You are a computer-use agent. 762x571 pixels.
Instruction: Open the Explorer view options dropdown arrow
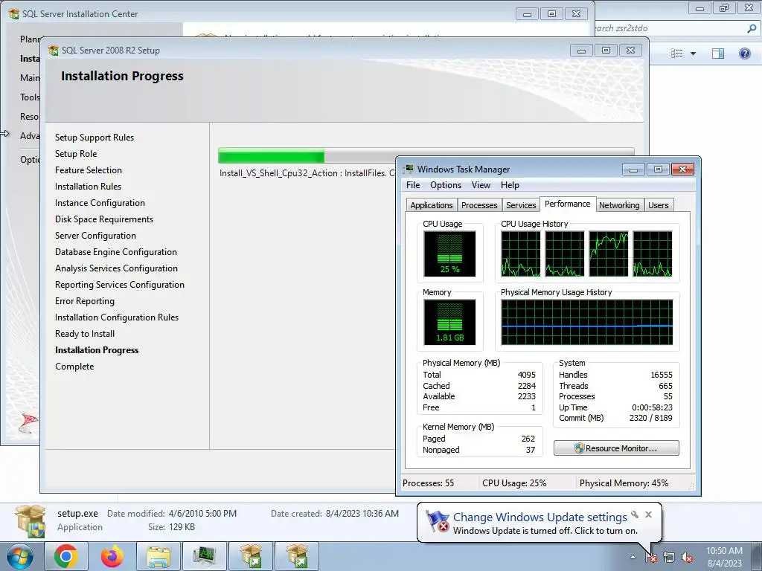pos(693,54)
